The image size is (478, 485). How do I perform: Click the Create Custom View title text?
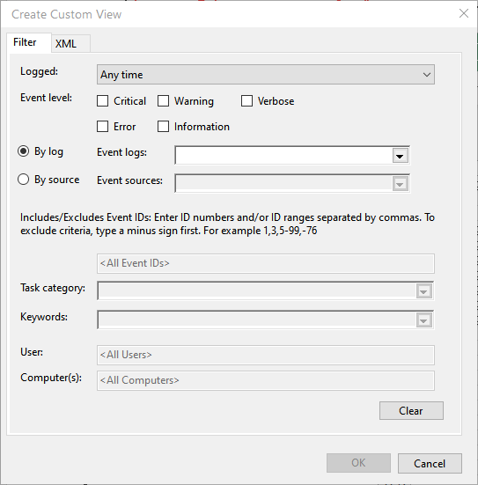point(67,15)
